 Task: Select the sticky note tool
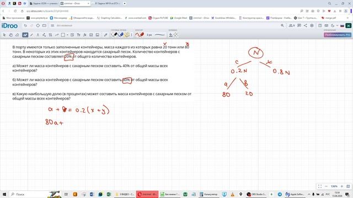(x=72, y=35)
